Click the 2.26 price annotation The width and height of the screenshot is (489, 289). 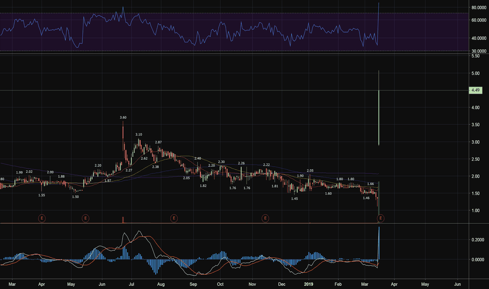241,163
